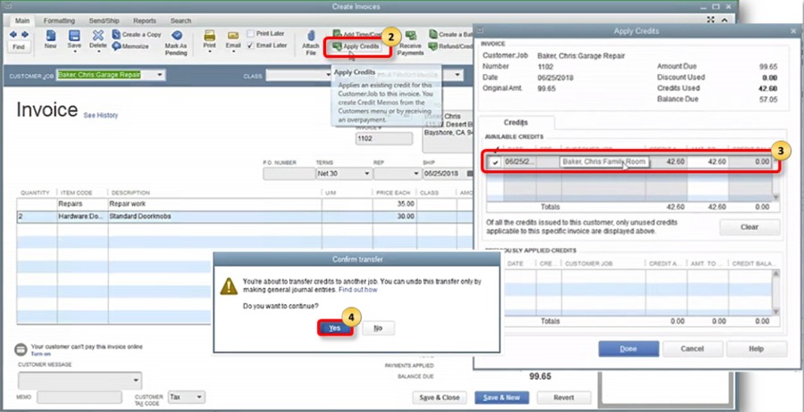Open the Email dropdown arrow under Email
Image resolution: width=804 pixels, height=412 pixels.
233,52
